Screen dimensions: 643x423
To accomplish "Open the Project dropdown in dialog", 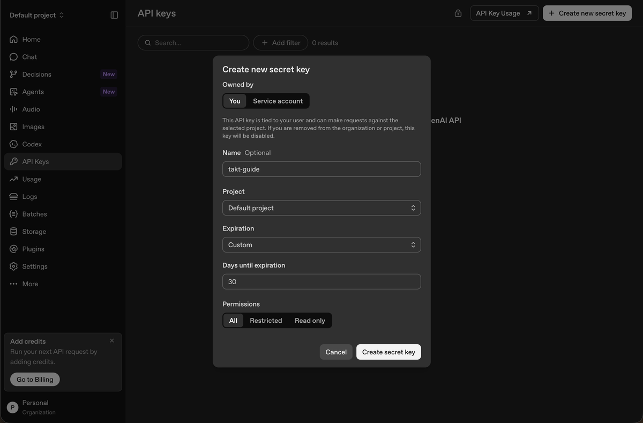I will coord(322,208).
